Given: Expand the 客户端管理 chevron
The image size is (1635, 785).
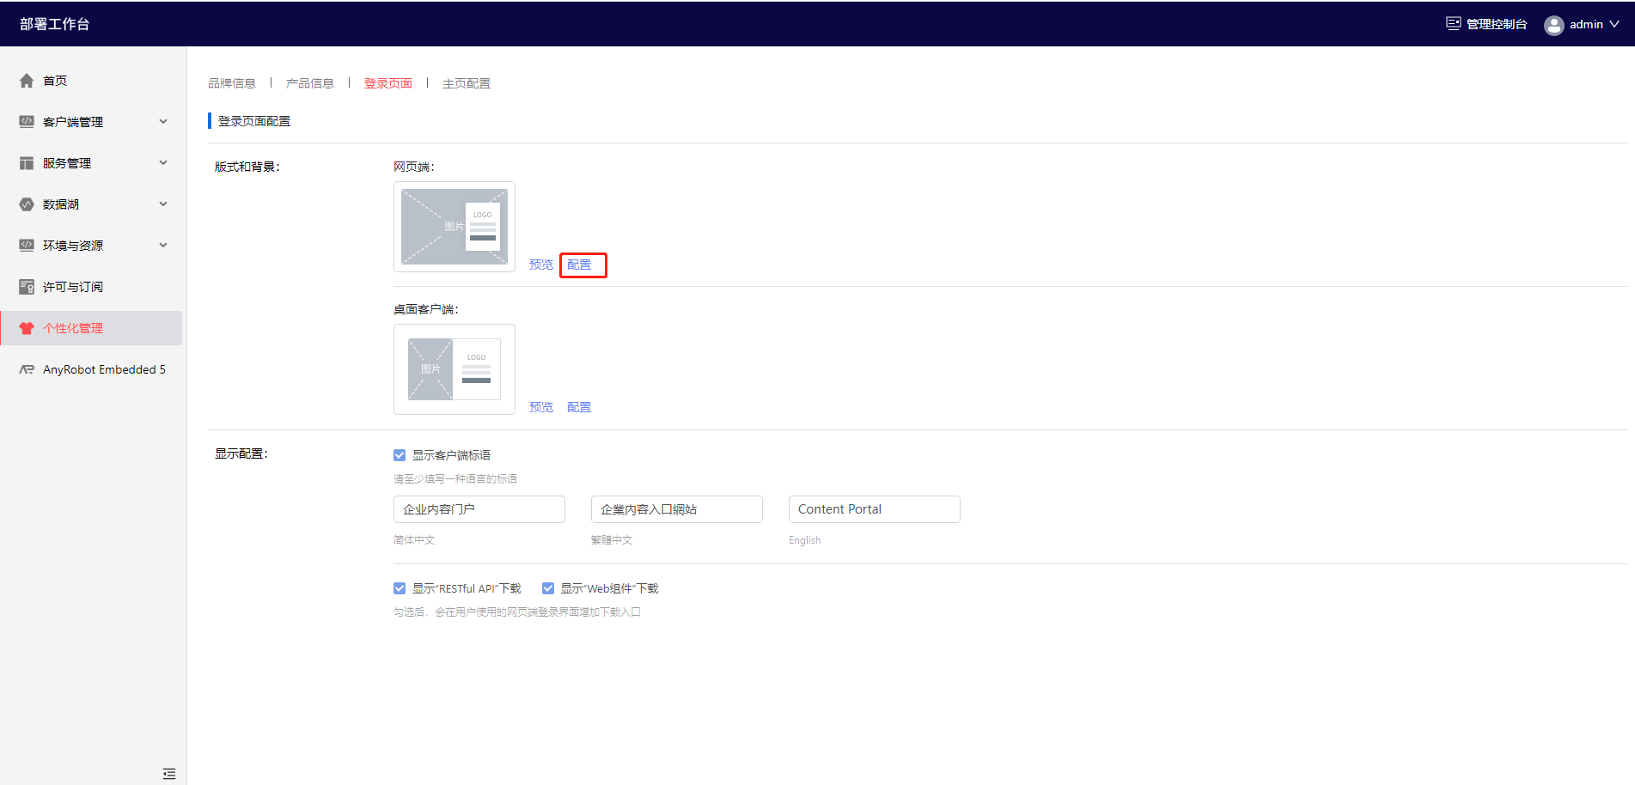Looking at the screenshot, I should [163, 122].
